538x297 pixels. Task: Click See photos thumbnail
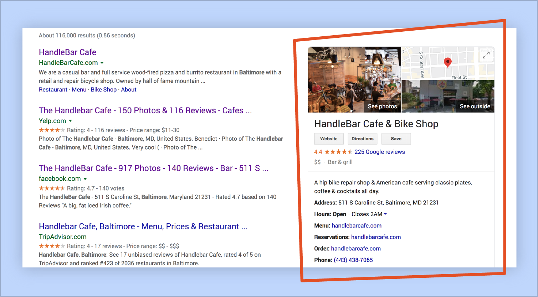pyautogui.click(x=354, y=80)
